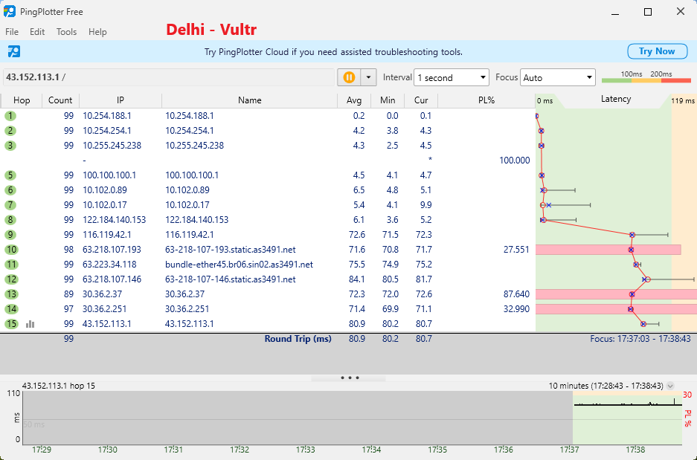Open the dropdown arrow beside the pause button

[x=368, y=77]
